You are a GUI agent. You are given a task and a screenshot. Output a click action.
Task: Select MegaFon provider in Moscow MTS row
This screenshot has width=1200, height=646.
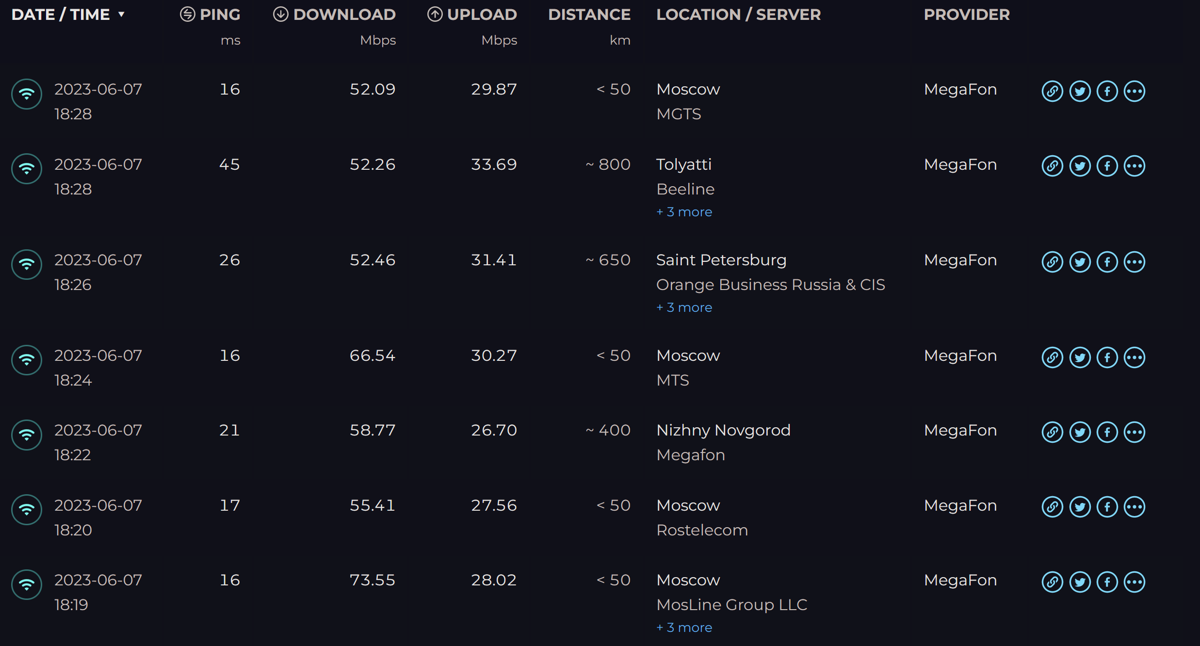960,355
